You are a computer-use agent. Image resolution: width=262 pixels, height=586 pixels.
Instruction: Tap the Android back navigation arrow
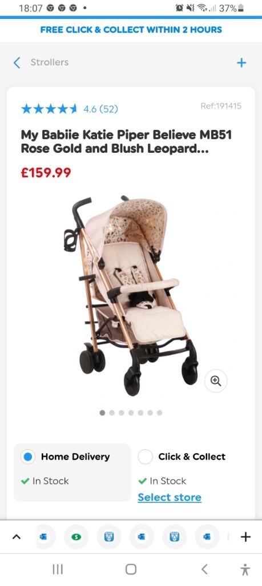[204, 569]
